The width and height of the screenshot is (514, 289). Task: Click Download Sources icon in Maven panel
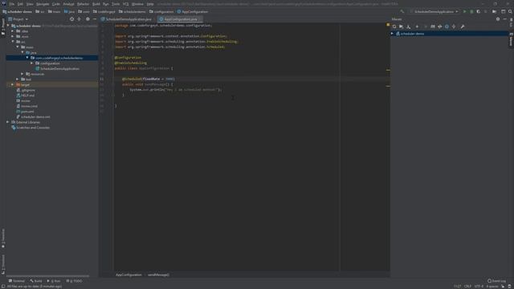(409, 26)
